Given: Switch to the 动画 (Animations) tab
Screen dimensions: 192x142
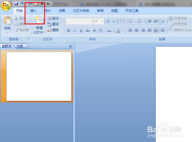Looking at the screenshot, I should 62,11.
